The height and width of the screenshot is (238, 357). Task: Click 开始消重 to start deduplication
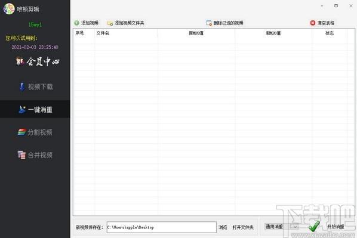coord(336,227)
